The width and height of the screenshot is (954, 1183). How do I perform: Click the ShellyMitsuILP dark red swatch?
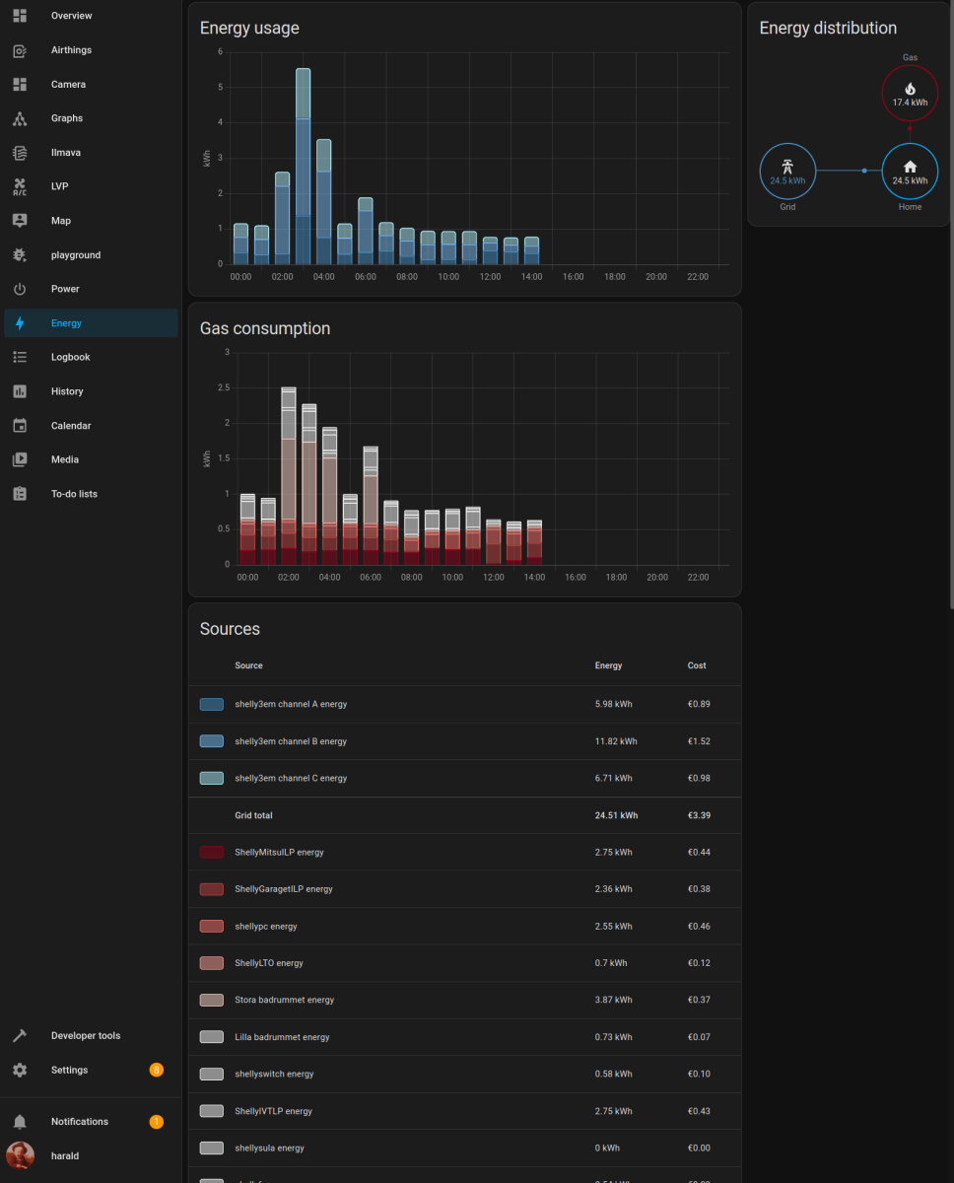(x=212, y=852)
